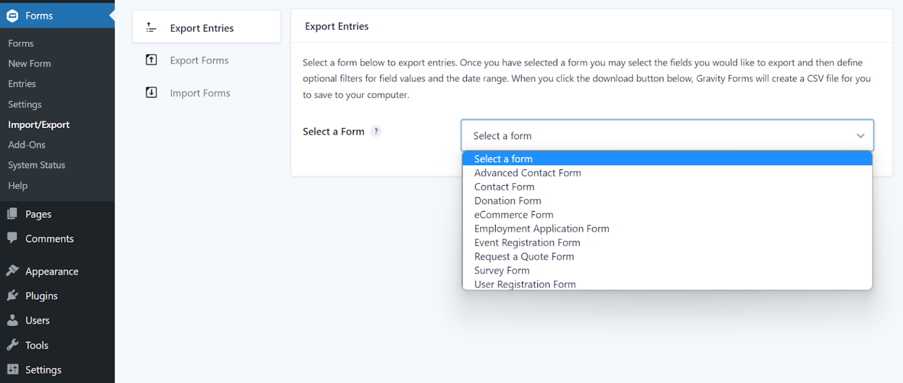Open the help tooltip beside Select a Form
The image size is (903, 383).
[376, 131]
